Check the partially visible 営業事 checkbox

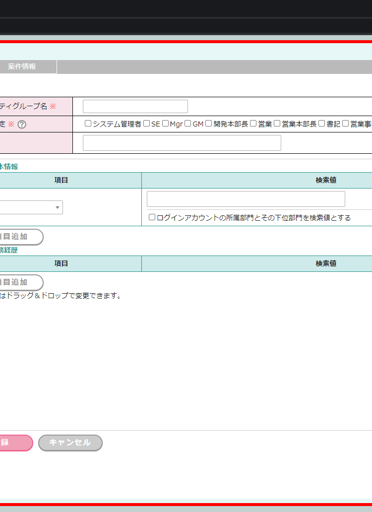pyautogui.click(x=345, y=124)
